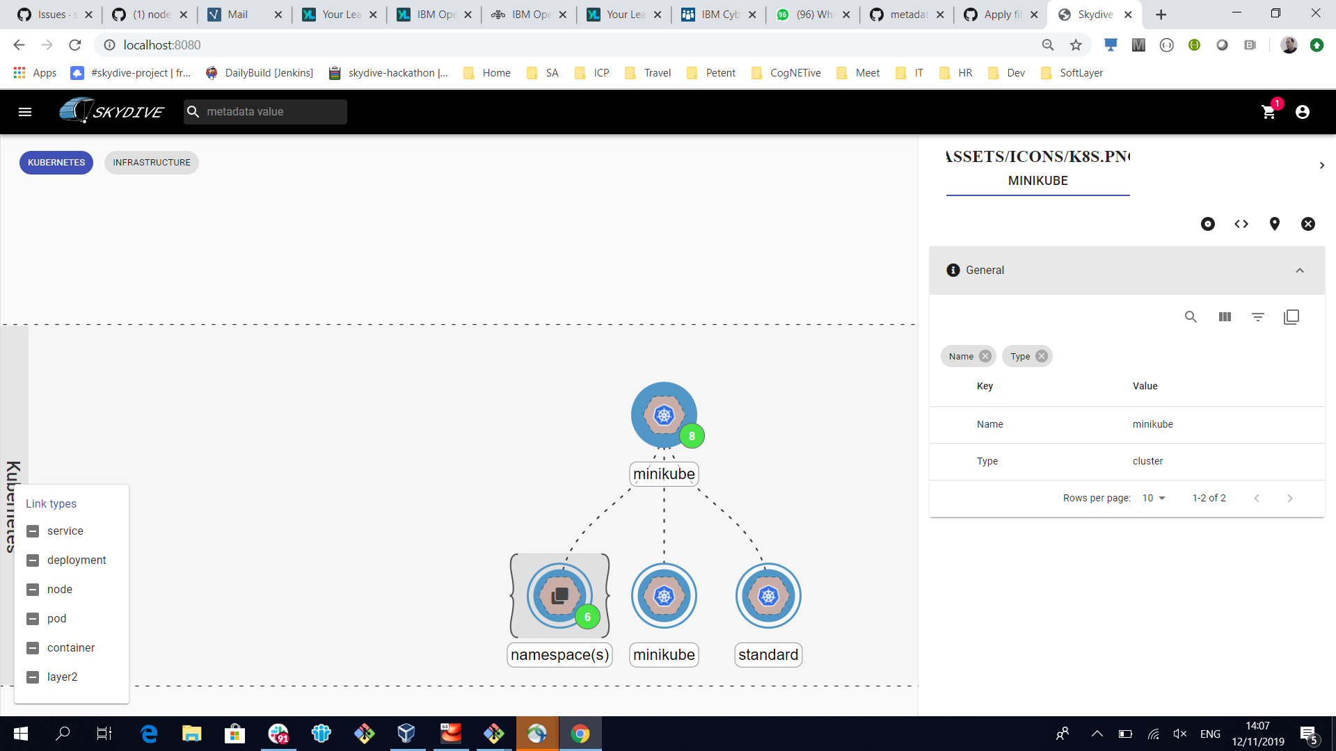Toggle the service link type in Link types
Screen dimensions: 1336x751
pos(33,531)
